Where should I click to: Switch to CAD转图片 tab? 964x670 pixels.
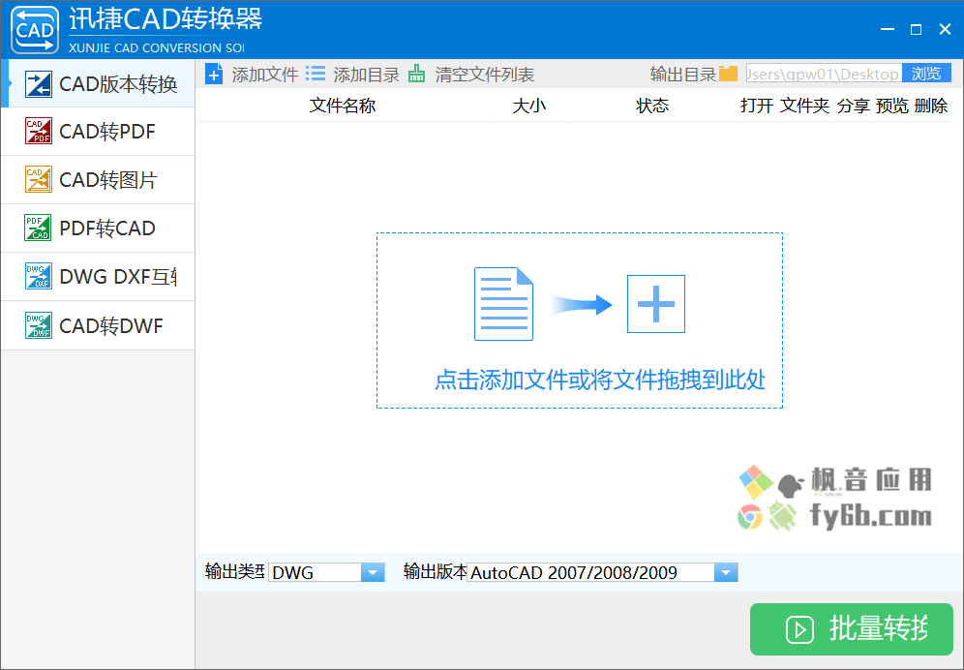point(98,180)
